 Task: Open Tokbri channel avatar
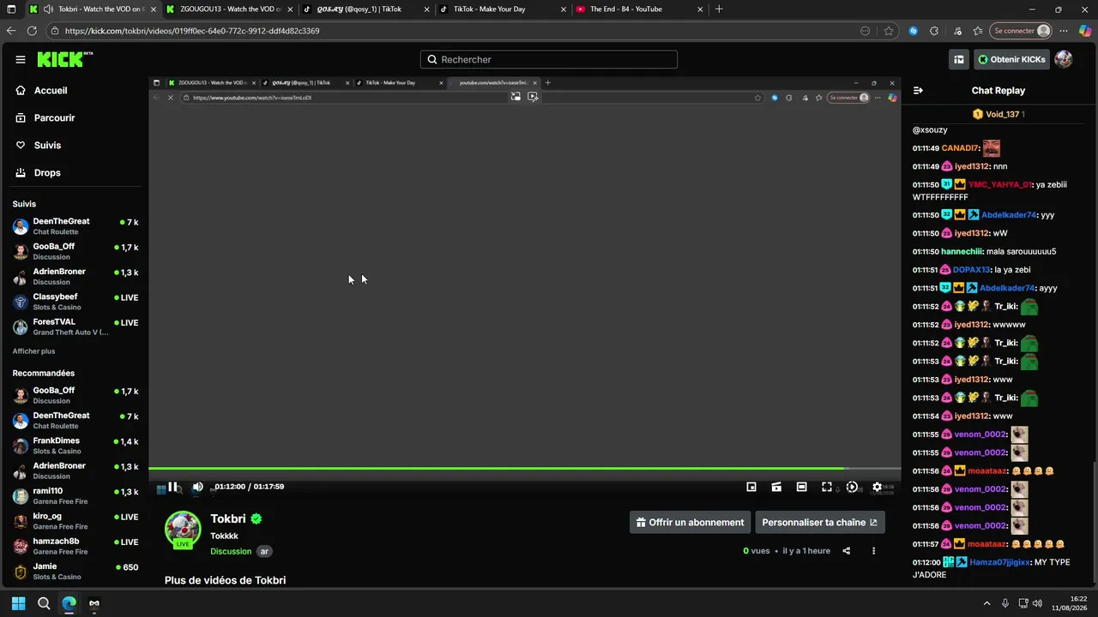pyautogui.click(x=183, y=530)
